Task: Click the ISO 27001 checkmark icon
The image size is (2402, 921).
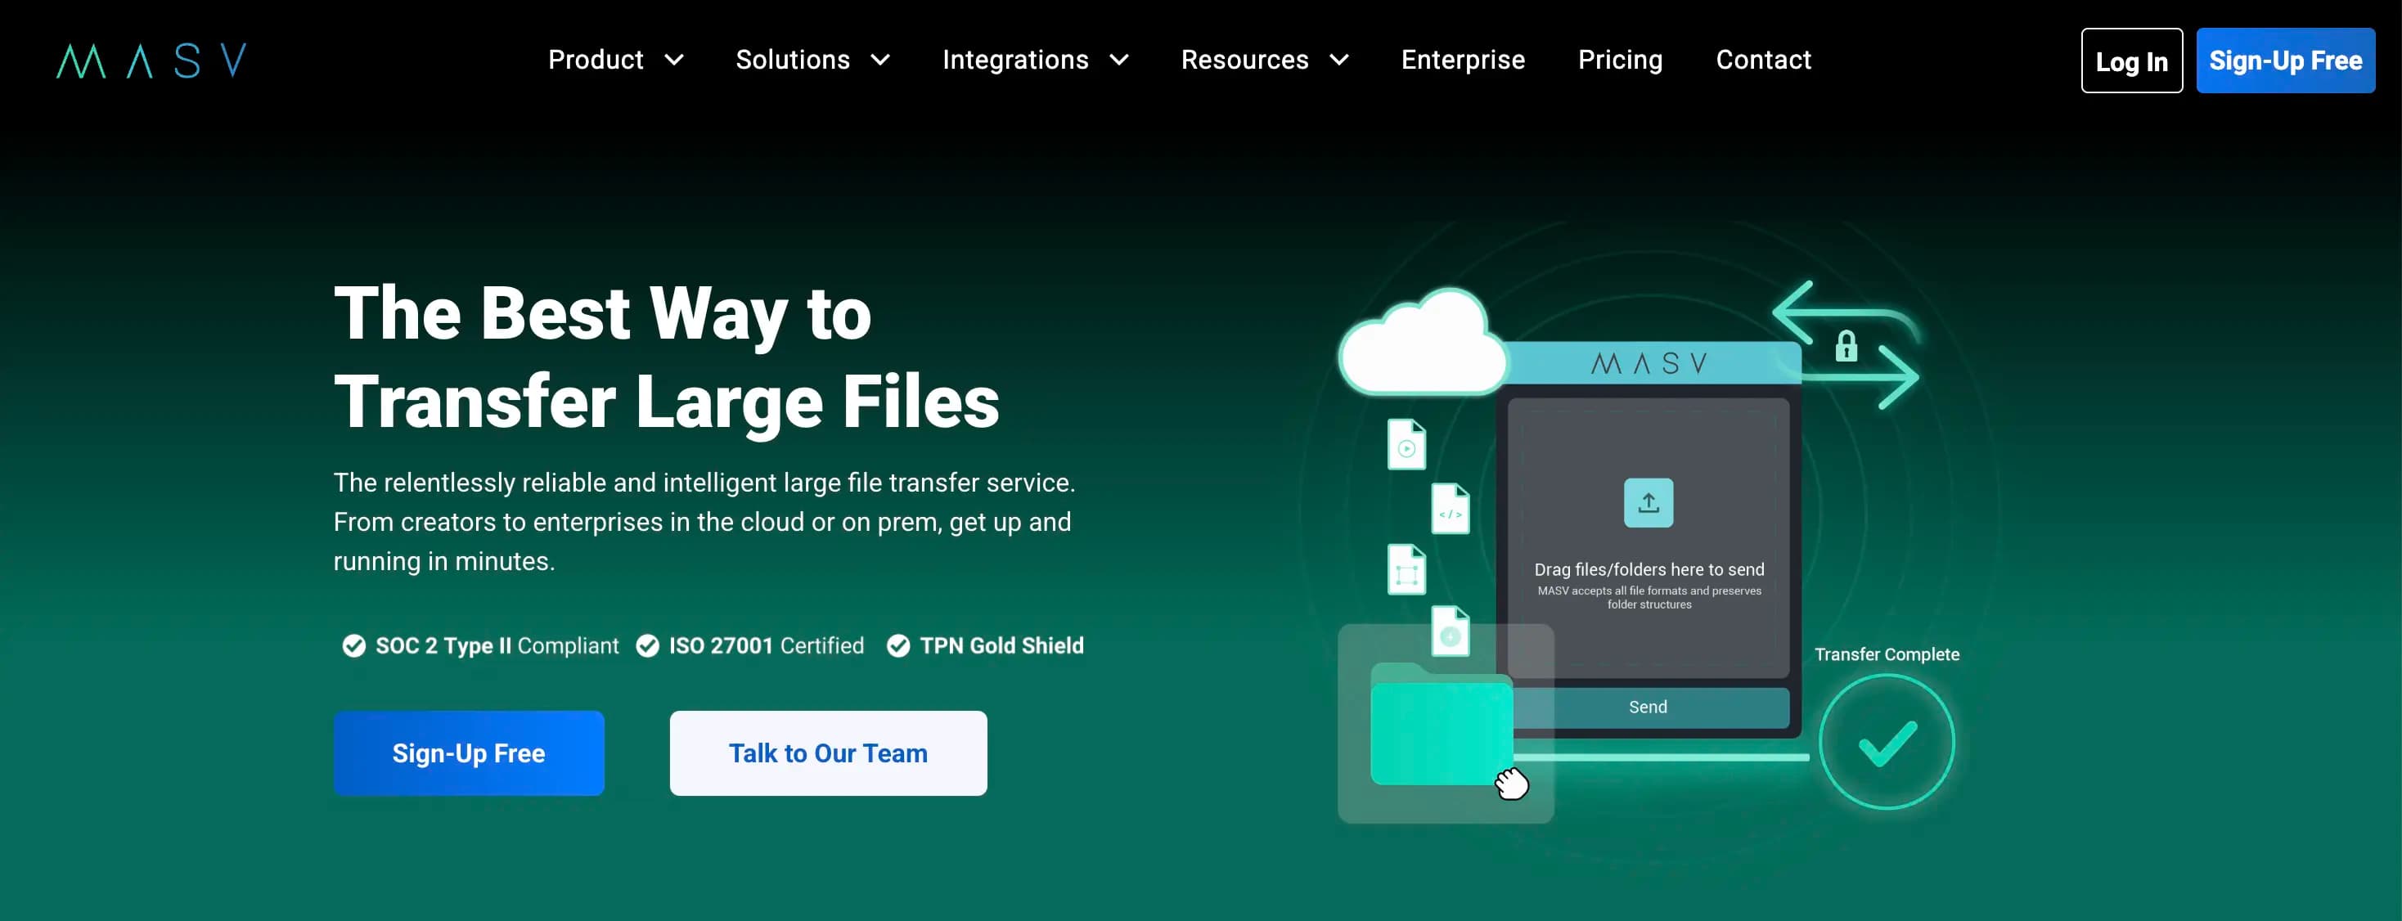Action: pos(647,646)
